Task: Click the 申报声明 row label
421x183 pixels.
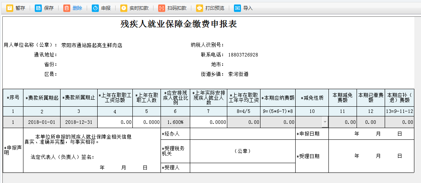Action: (13, 150)
